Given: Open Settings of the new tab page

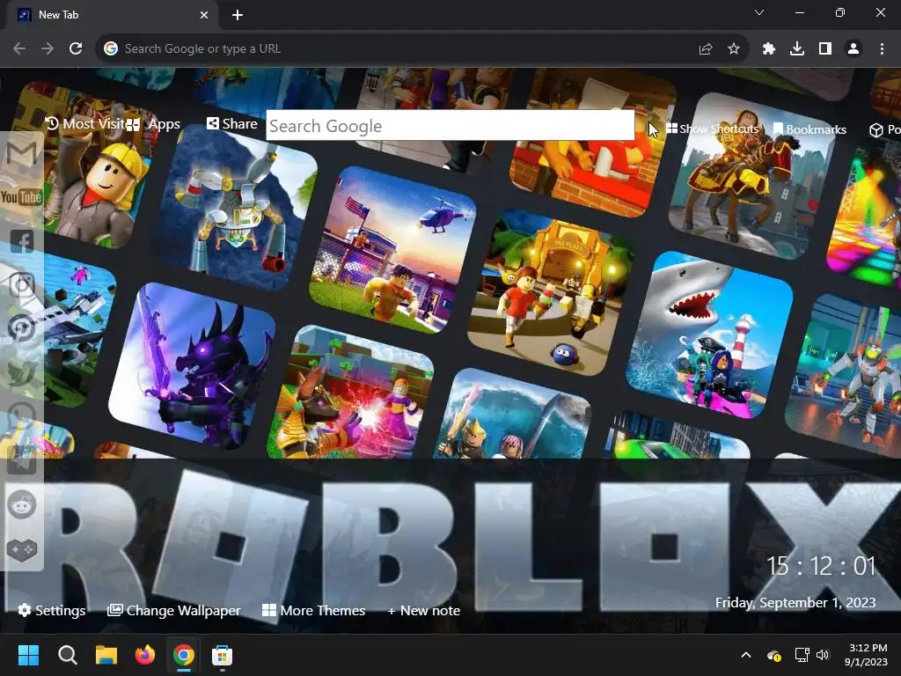Looking at the screenshot, I should [x=52, y=611].
